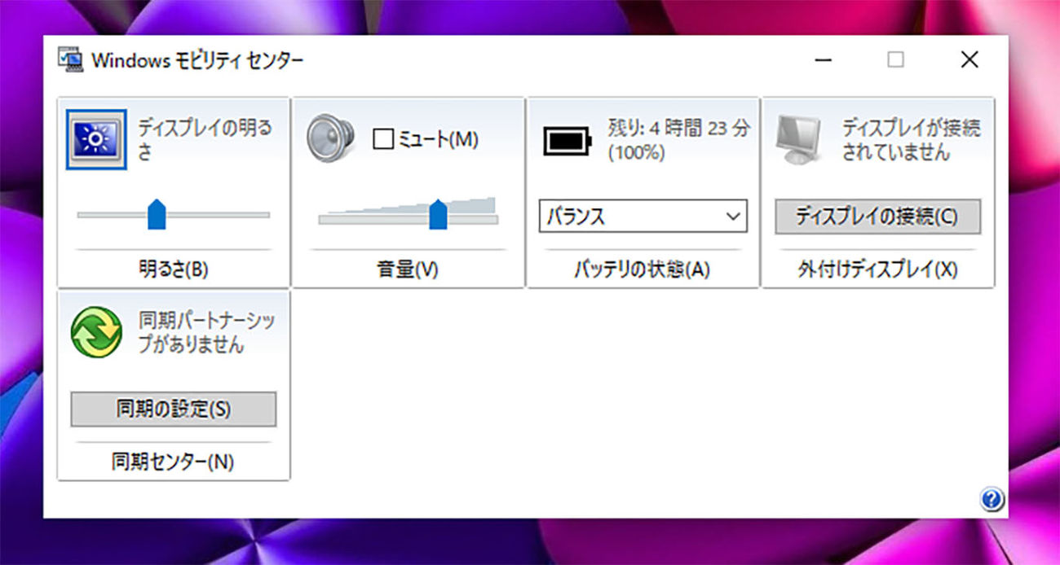Minimize the Mobility Center window

[824, 60]
